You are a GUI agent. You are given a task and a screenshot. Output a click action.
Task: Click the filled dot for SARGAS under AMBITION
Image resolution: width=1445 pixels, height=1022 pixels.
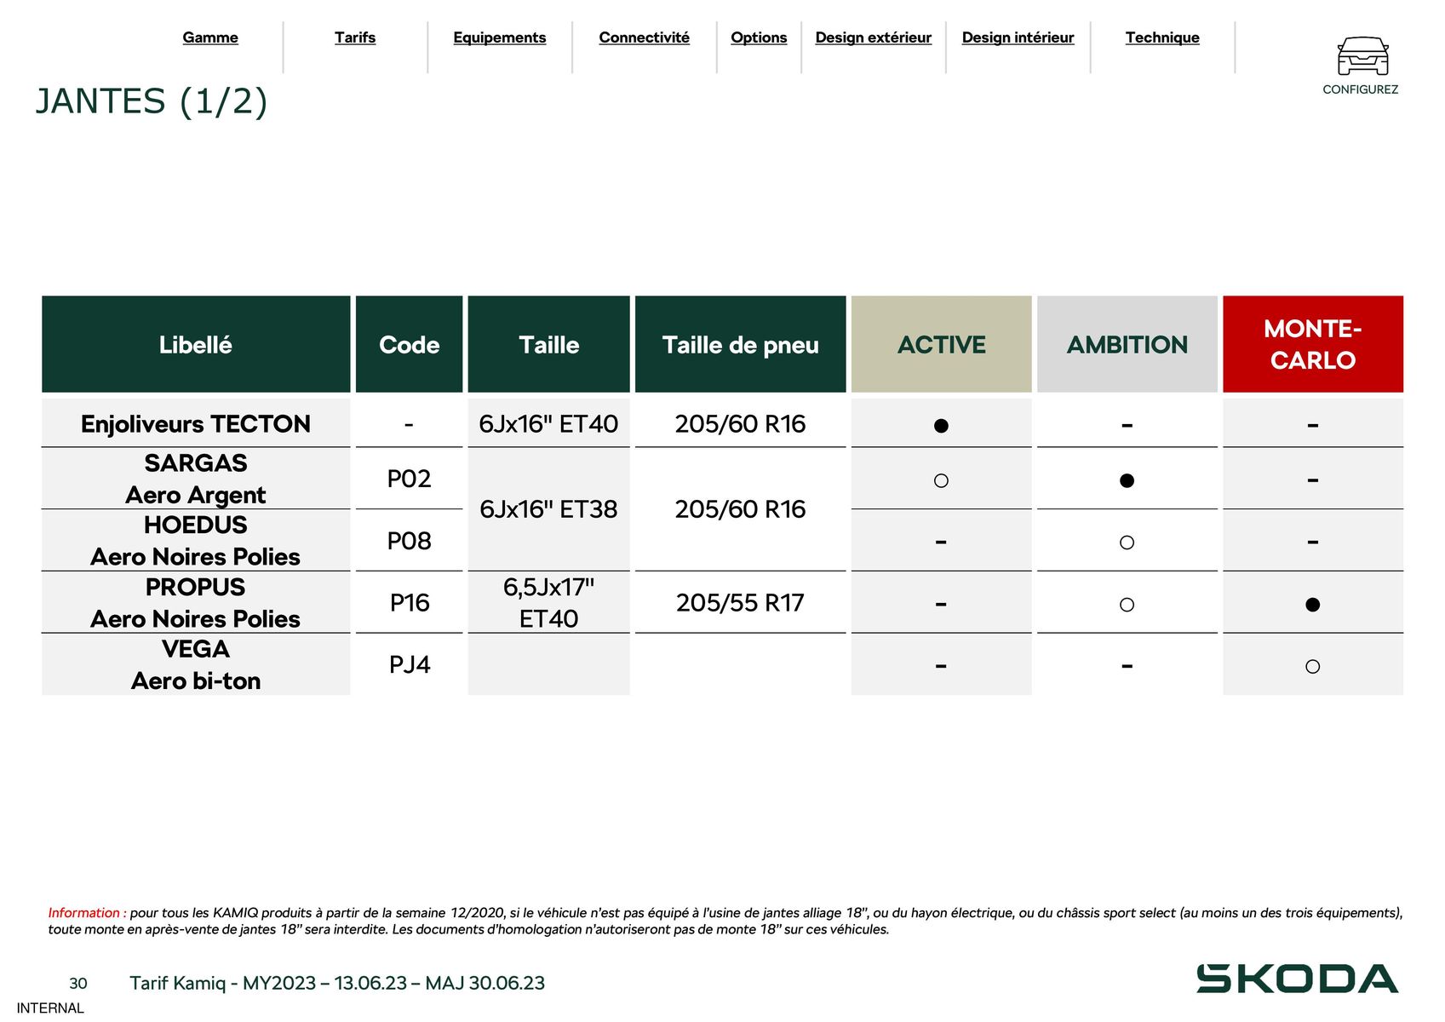pos(1127,480)
